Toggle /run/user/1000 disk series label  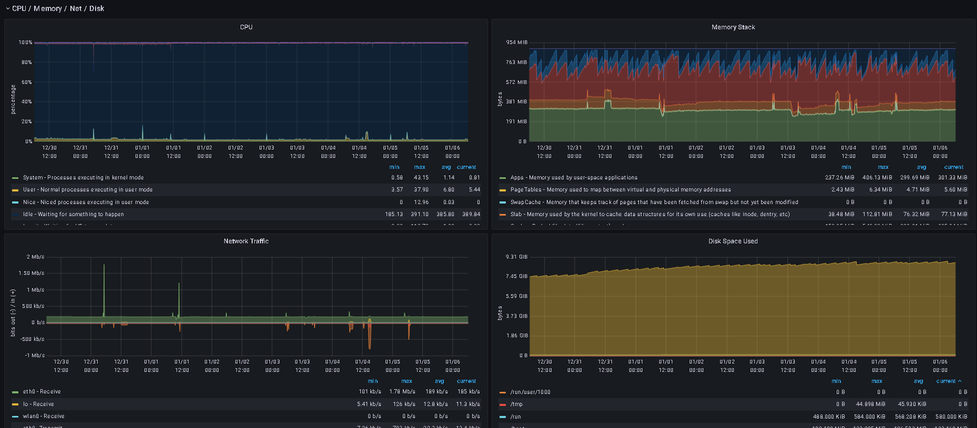[531, 392]
